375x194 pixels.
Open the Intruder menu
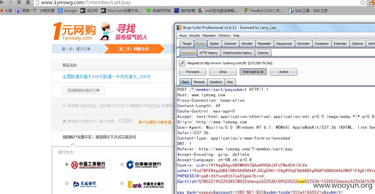point(194,35)
